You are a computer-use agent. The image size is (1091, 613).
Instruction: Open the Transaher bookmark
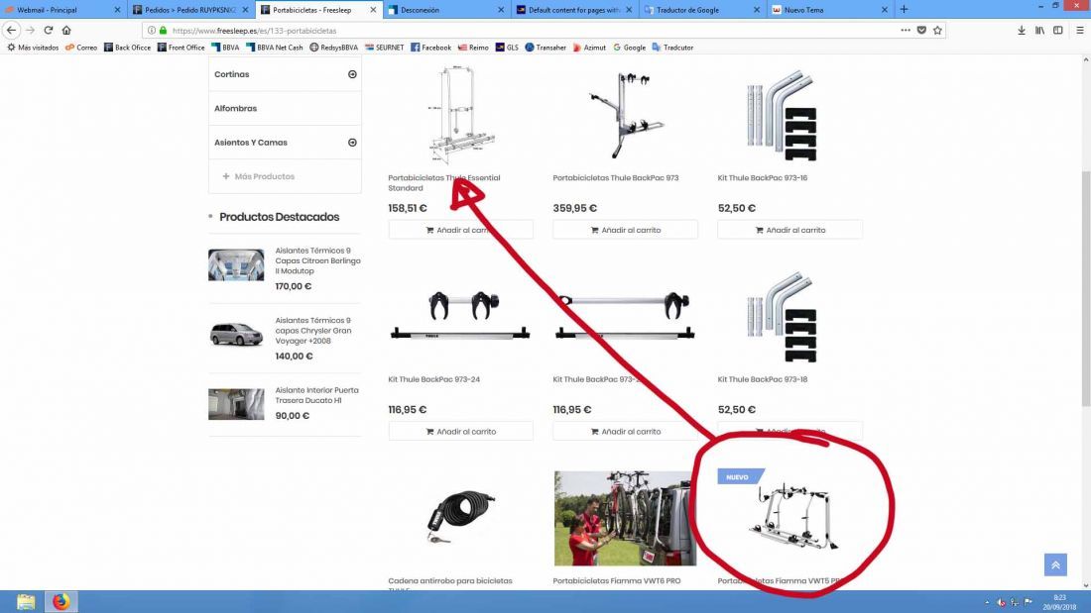[x=545, y=48]
